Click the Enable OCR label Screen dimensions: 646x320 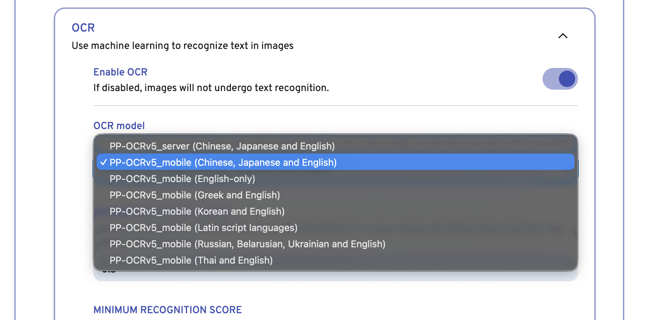coord(120,72)
